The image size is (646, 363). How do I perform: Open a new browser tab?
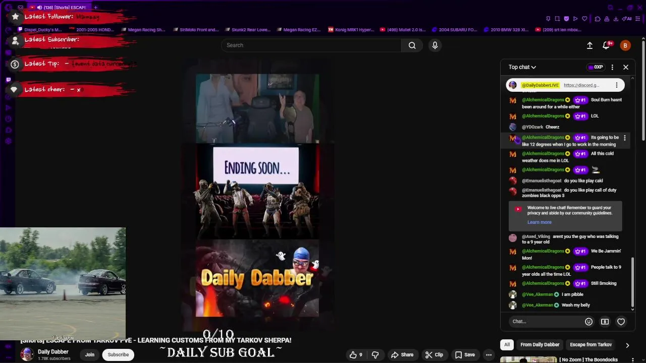(95, 8)
